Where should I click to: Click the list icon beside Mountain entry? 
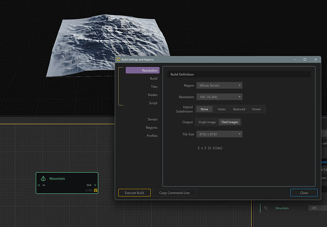(266, 208)
